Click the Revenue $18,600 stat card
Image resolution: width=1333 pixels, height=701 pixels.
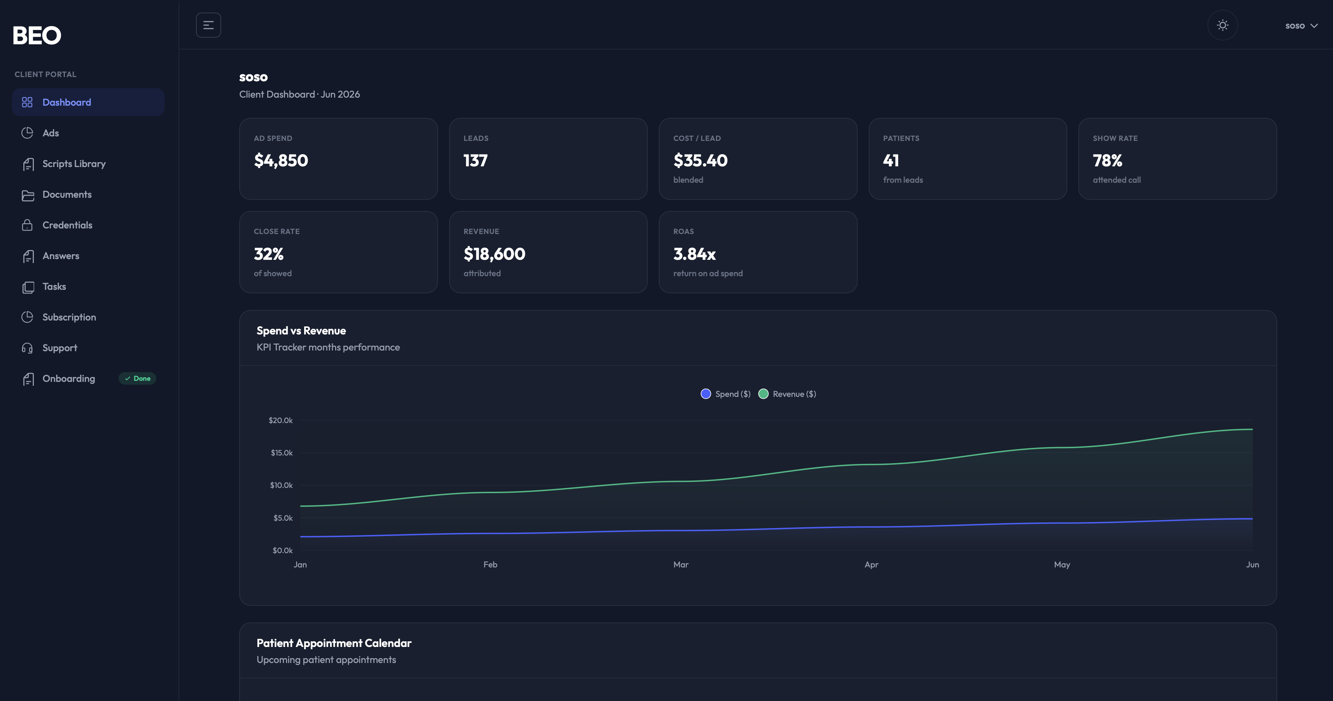[x=548, y=252]
